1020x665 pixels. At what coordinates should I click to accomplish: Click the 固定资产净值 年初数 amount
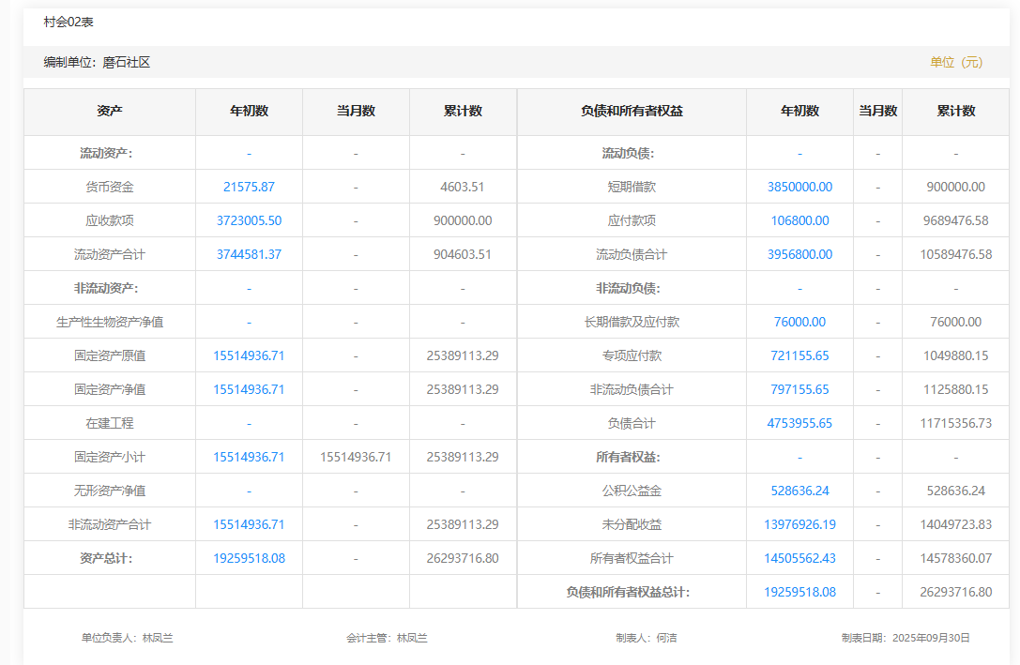click(x=249, y=389)
